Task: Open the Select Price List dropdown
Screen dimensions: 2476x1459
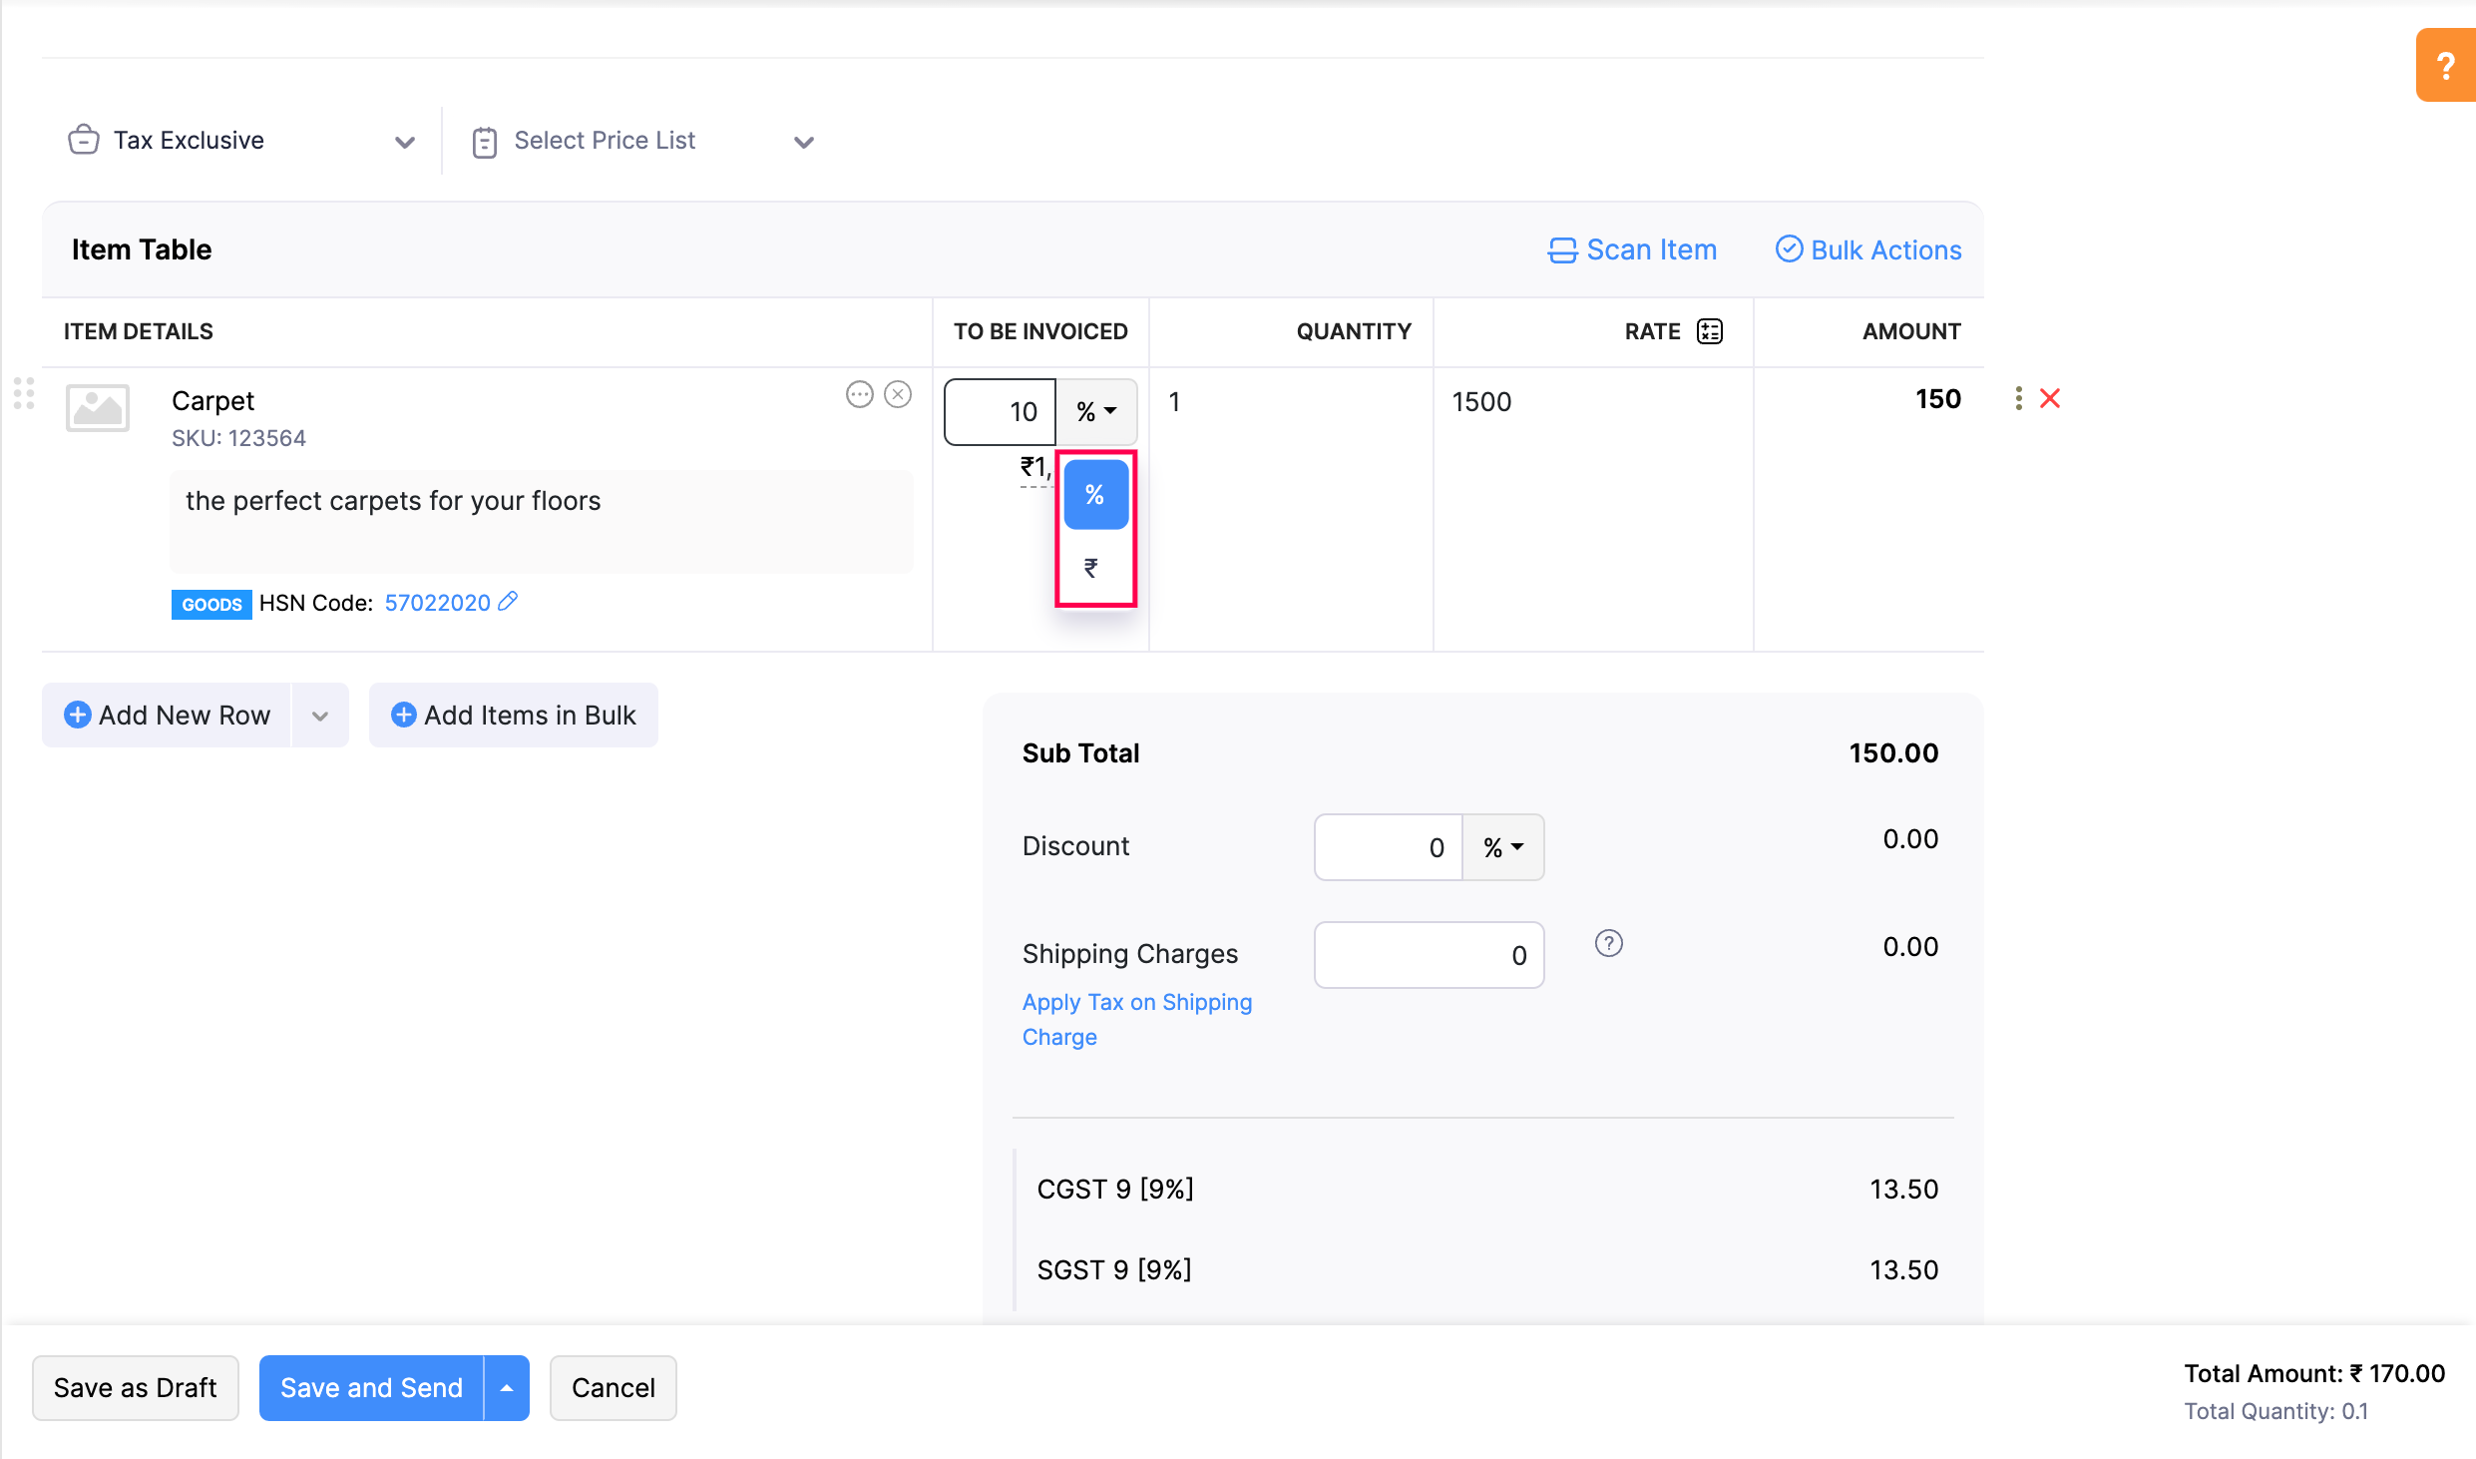Action: [x=803, y=142]
